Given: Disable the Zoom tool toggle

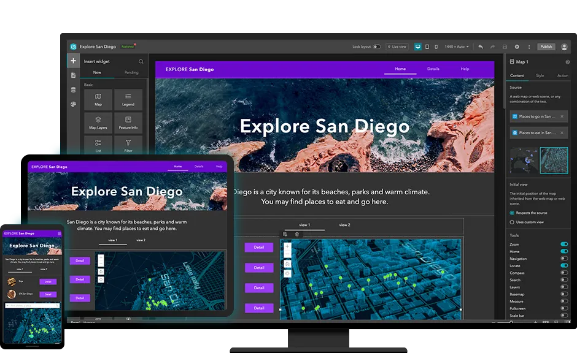Looking at the screenshot, I should (x=564, y=244).
